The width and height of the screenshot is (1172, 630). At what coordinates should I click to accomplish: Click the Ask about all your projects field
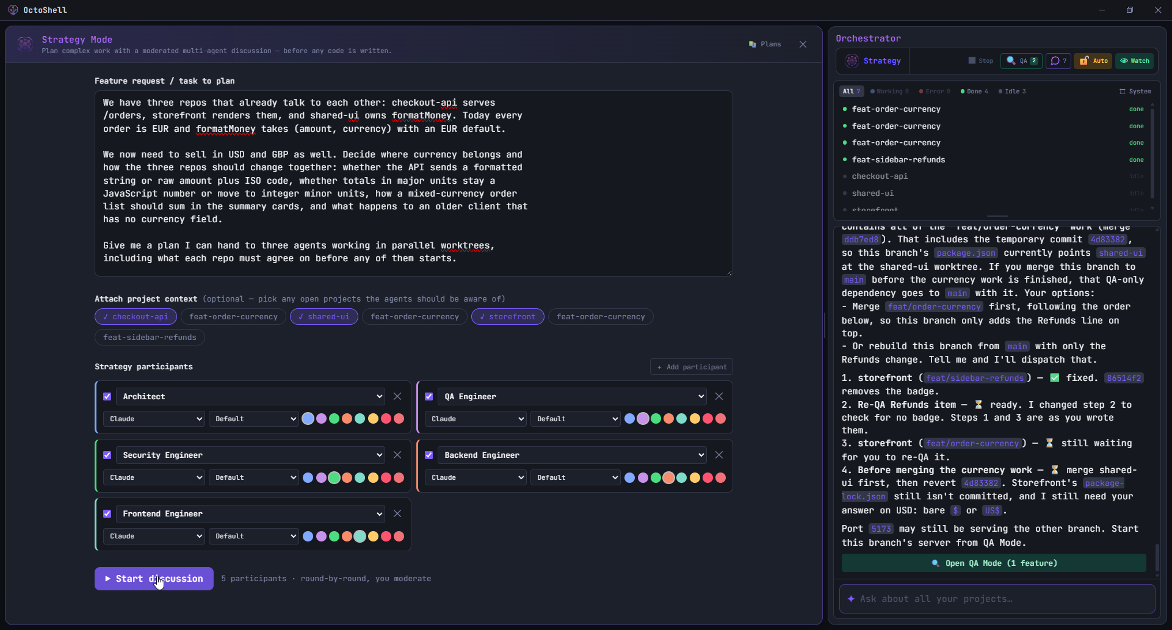click(x=997, y=599)
